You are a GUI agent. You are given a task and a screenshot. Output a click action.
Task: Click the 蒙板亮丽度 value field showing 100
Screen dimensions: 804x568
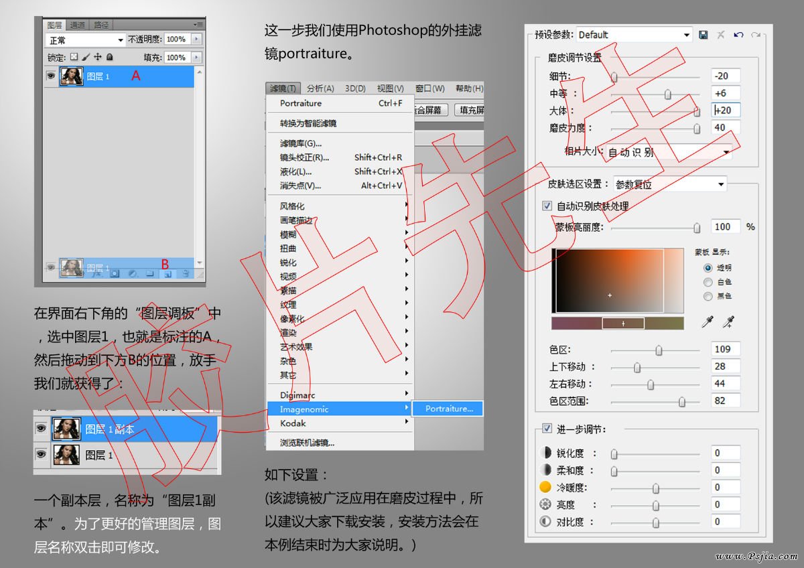(726, 227)
